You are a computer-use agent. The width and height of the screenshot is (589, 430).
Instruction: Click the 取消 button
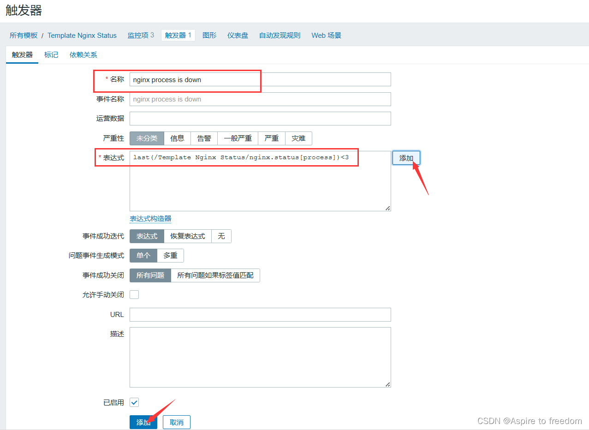[x=177, y=422]
